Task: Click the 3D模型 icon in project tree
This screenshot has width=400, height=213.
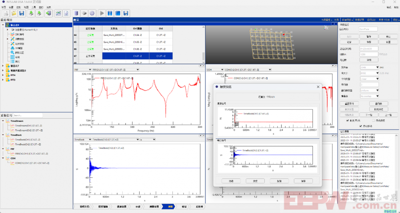Action: click(x=12, y=48)
